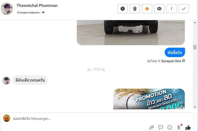
Task: Click the scrollbar down arrow
Action: click(x=195, y=107)
